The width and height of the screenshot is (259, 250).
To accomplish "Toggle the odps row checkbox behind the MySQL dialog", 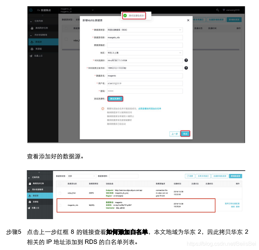I will pos(66,39).
